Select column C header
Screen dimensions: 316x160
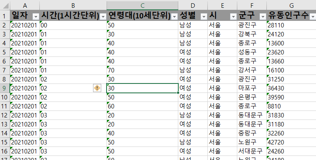click(x=143, y=6)
